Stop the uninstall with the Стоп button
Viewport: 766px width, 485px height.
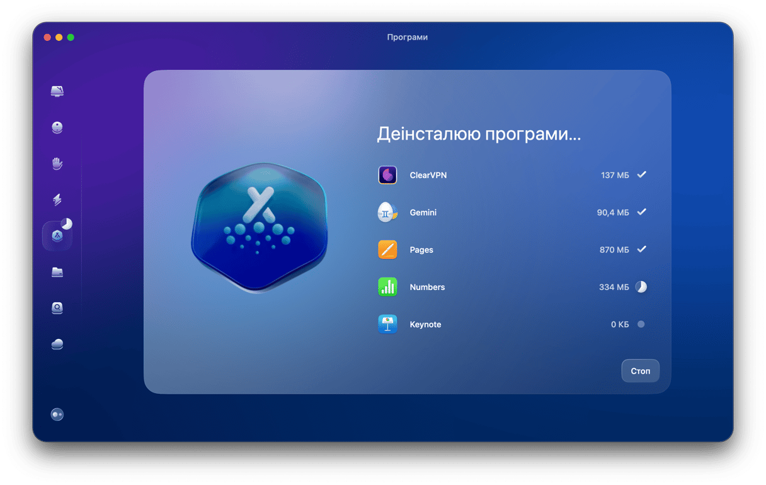[x=640, y=371]
